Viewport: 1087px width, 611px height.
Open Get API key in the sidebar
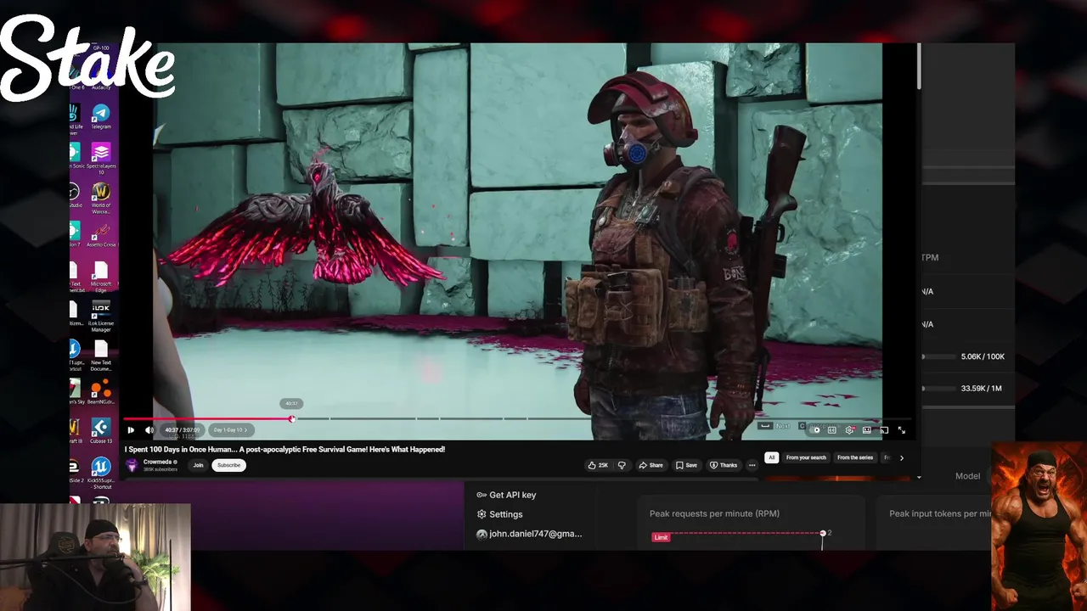pos(506,495)
